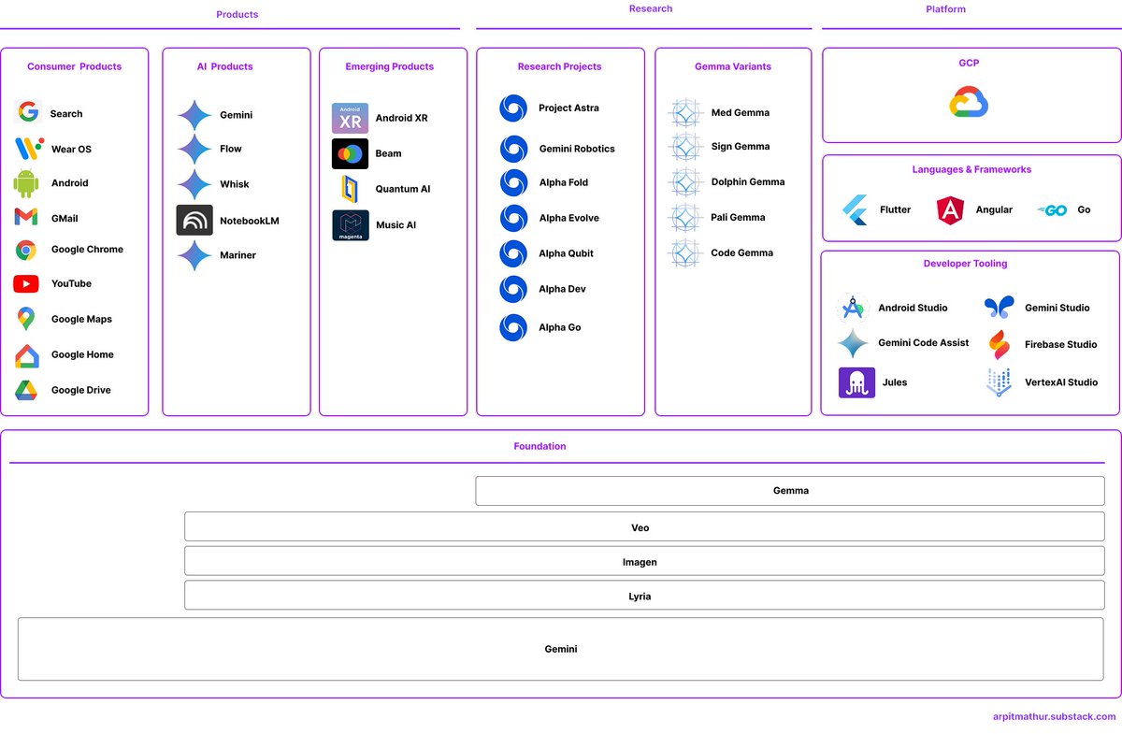Select the Code Gemma star icon
The width and height of the screenshot is (1122, 734).
685,253
